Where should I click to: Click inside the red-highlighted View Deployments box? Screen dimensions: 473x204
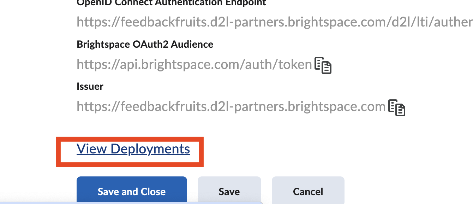point(130,152)
